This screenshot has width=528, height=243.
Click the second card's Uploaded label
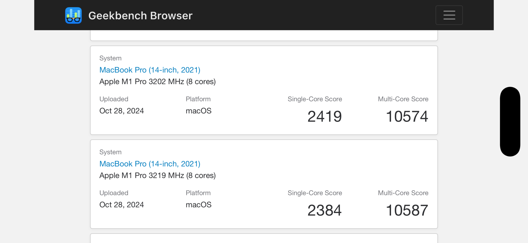[x=114, y=193]
